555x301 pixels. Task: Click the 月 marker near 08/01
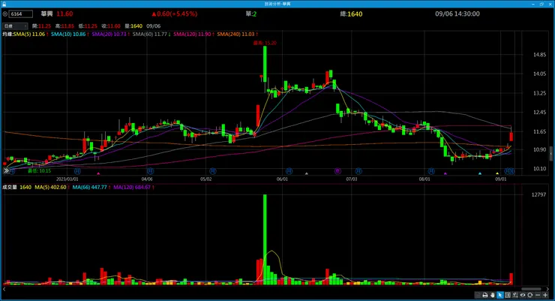click(x=431, y=171)
